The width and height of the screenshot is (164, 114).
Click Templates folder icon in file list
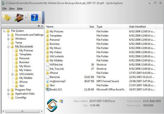click(x=47, y=35)
